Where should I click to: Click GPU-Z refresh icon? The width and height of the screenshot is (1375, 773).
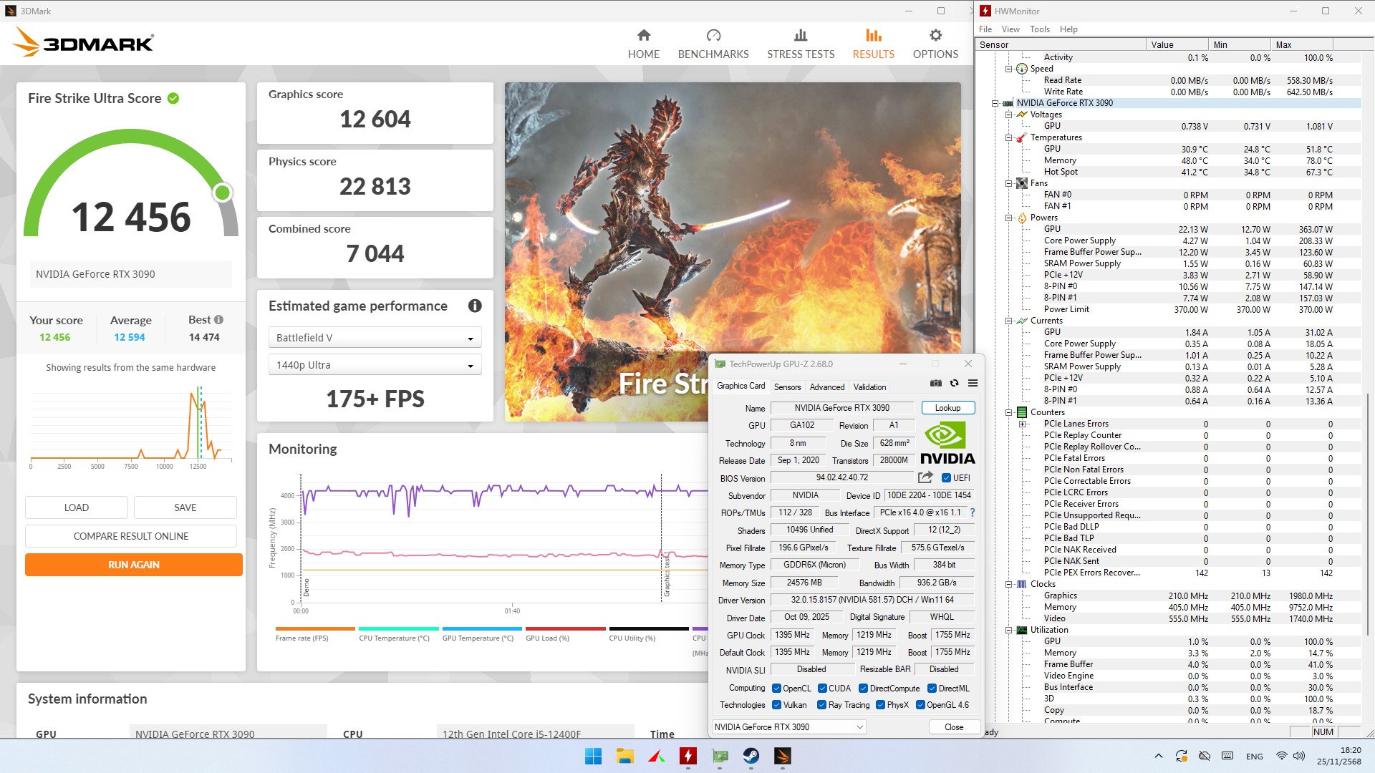pyautogui.click(x=954, y=383)
